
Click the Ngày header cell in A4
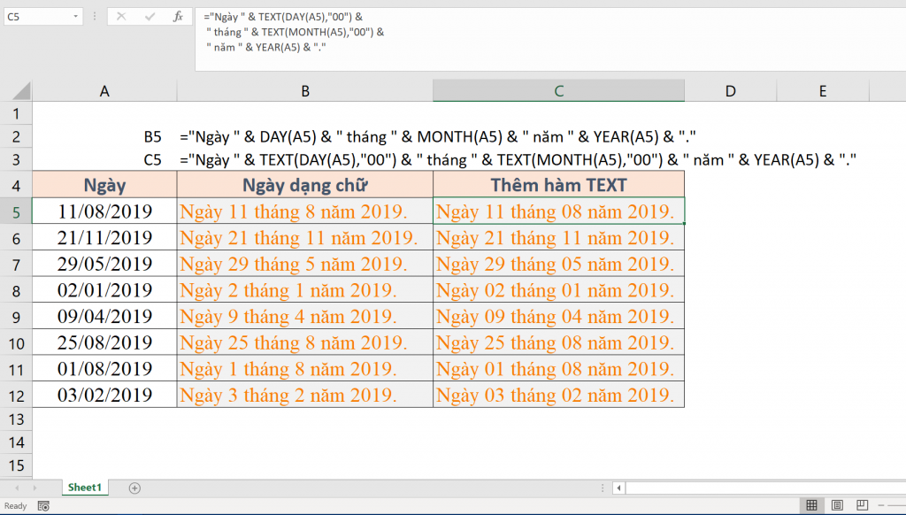[x=104, y=185]
